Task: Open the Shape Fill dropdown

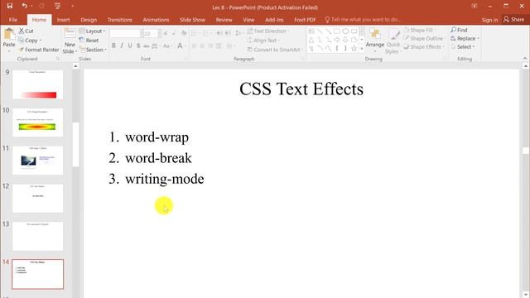Action: 420,31
